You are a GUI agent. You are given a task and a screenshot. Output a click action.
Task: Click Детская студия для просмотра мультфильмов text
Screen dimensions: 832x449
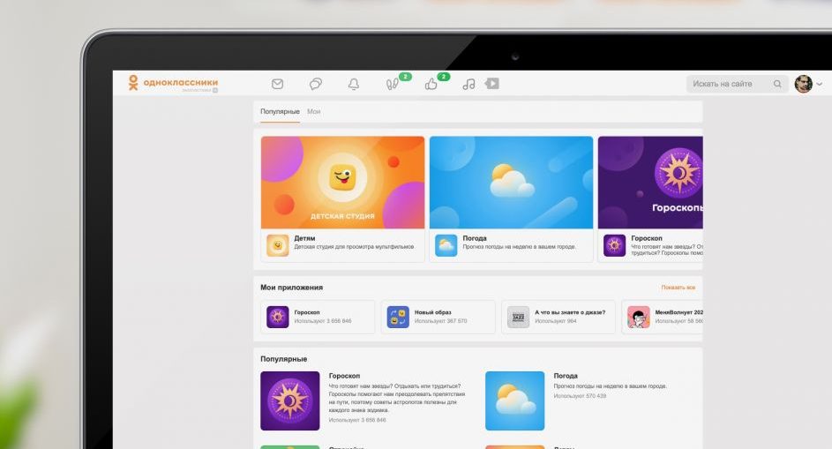(x=354, y=247)
